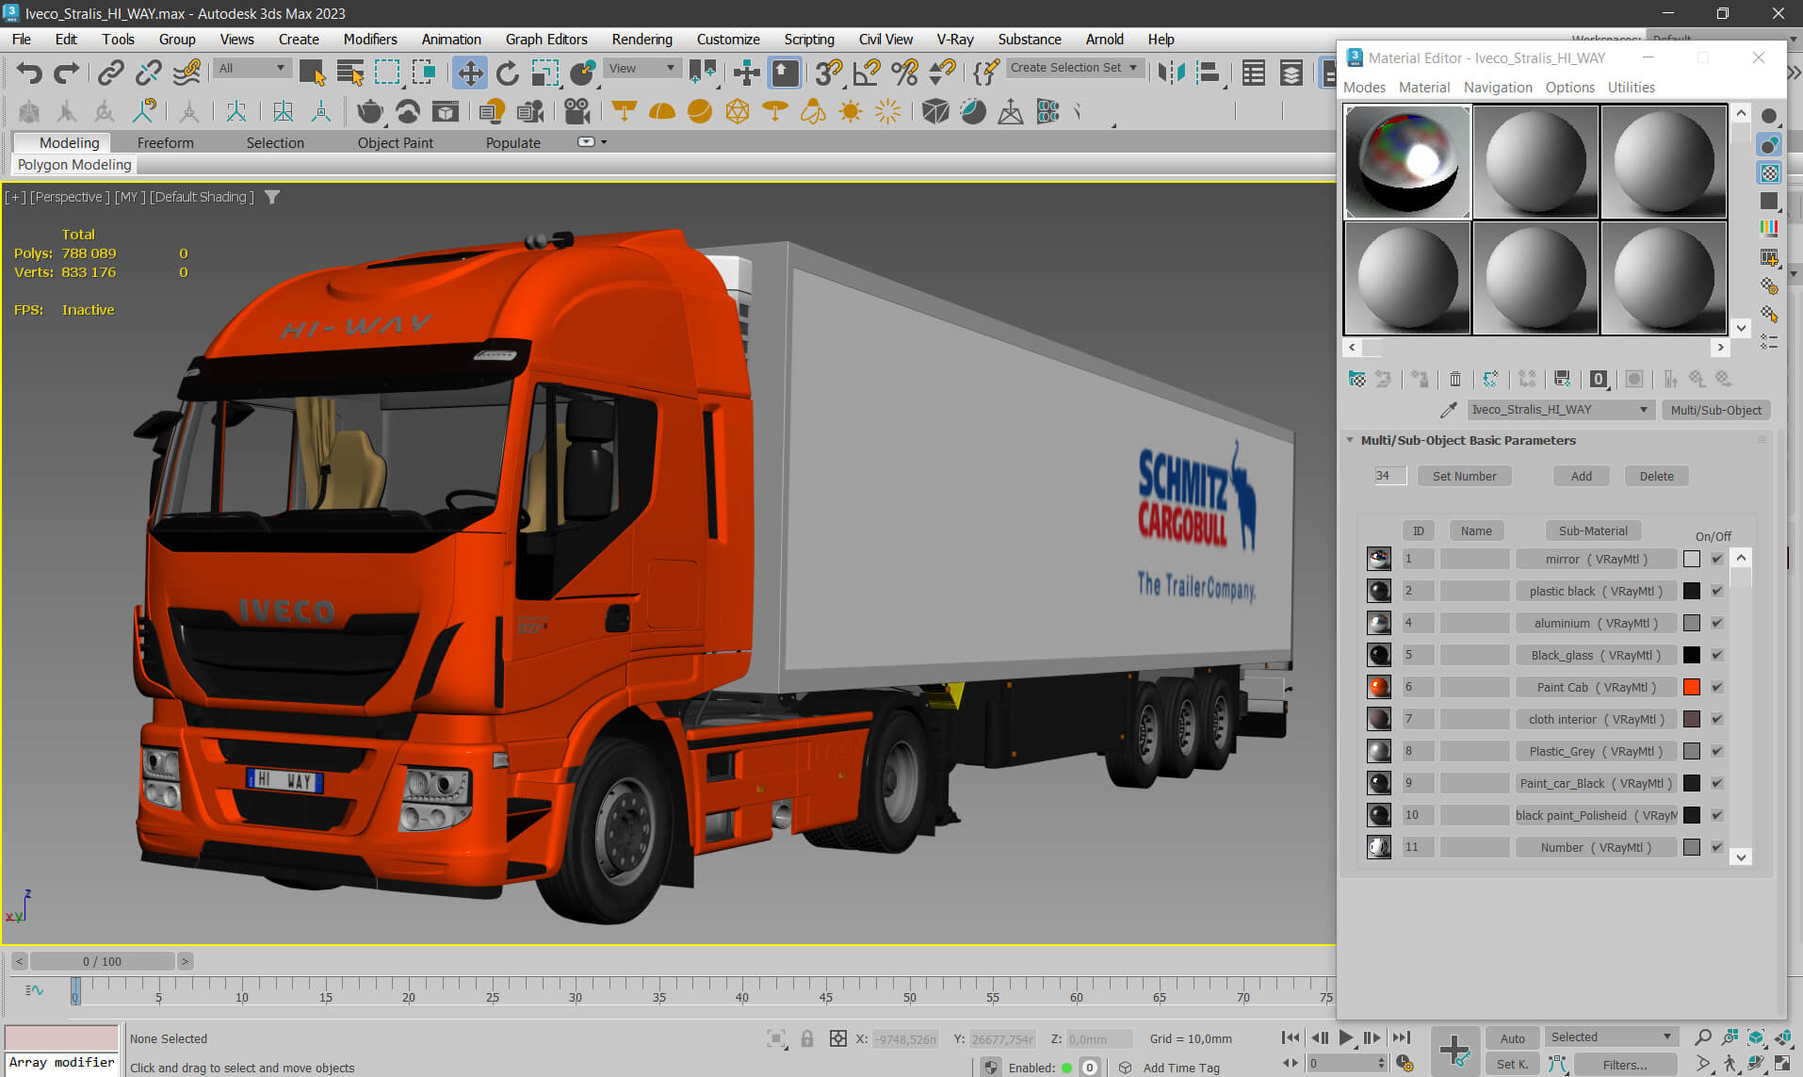Open the Selected key filter dropdown

pyautogui.click(x=1611, y=1036)
